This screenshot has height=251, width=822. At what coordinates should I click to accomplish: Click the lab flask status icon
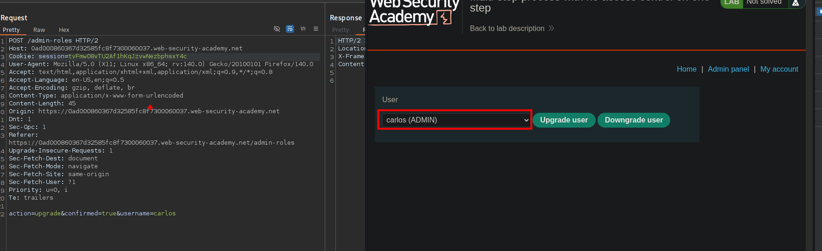[x=796, y=3]
